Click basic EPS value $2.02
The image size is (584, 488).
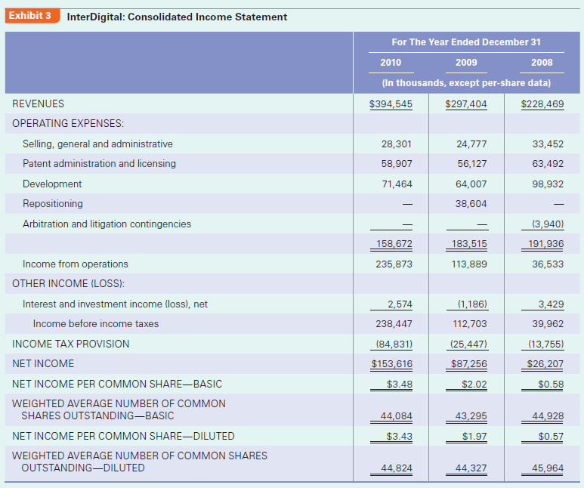coord(474,384)
